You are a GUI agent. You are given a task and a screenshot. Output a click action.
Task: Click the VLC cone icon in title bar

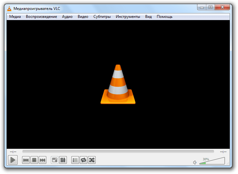[9, 9]
